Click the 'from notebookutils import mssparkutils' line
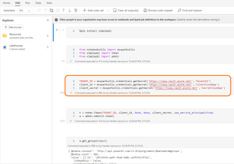The image size is (234, 164). (107, 50)
